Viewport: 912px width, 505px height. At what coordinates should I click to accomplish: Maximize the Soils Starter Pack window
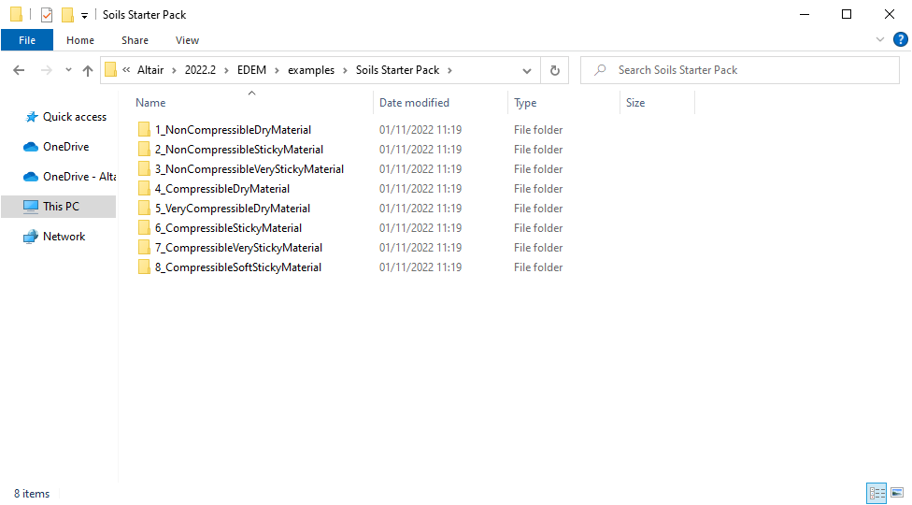(847, 15)
